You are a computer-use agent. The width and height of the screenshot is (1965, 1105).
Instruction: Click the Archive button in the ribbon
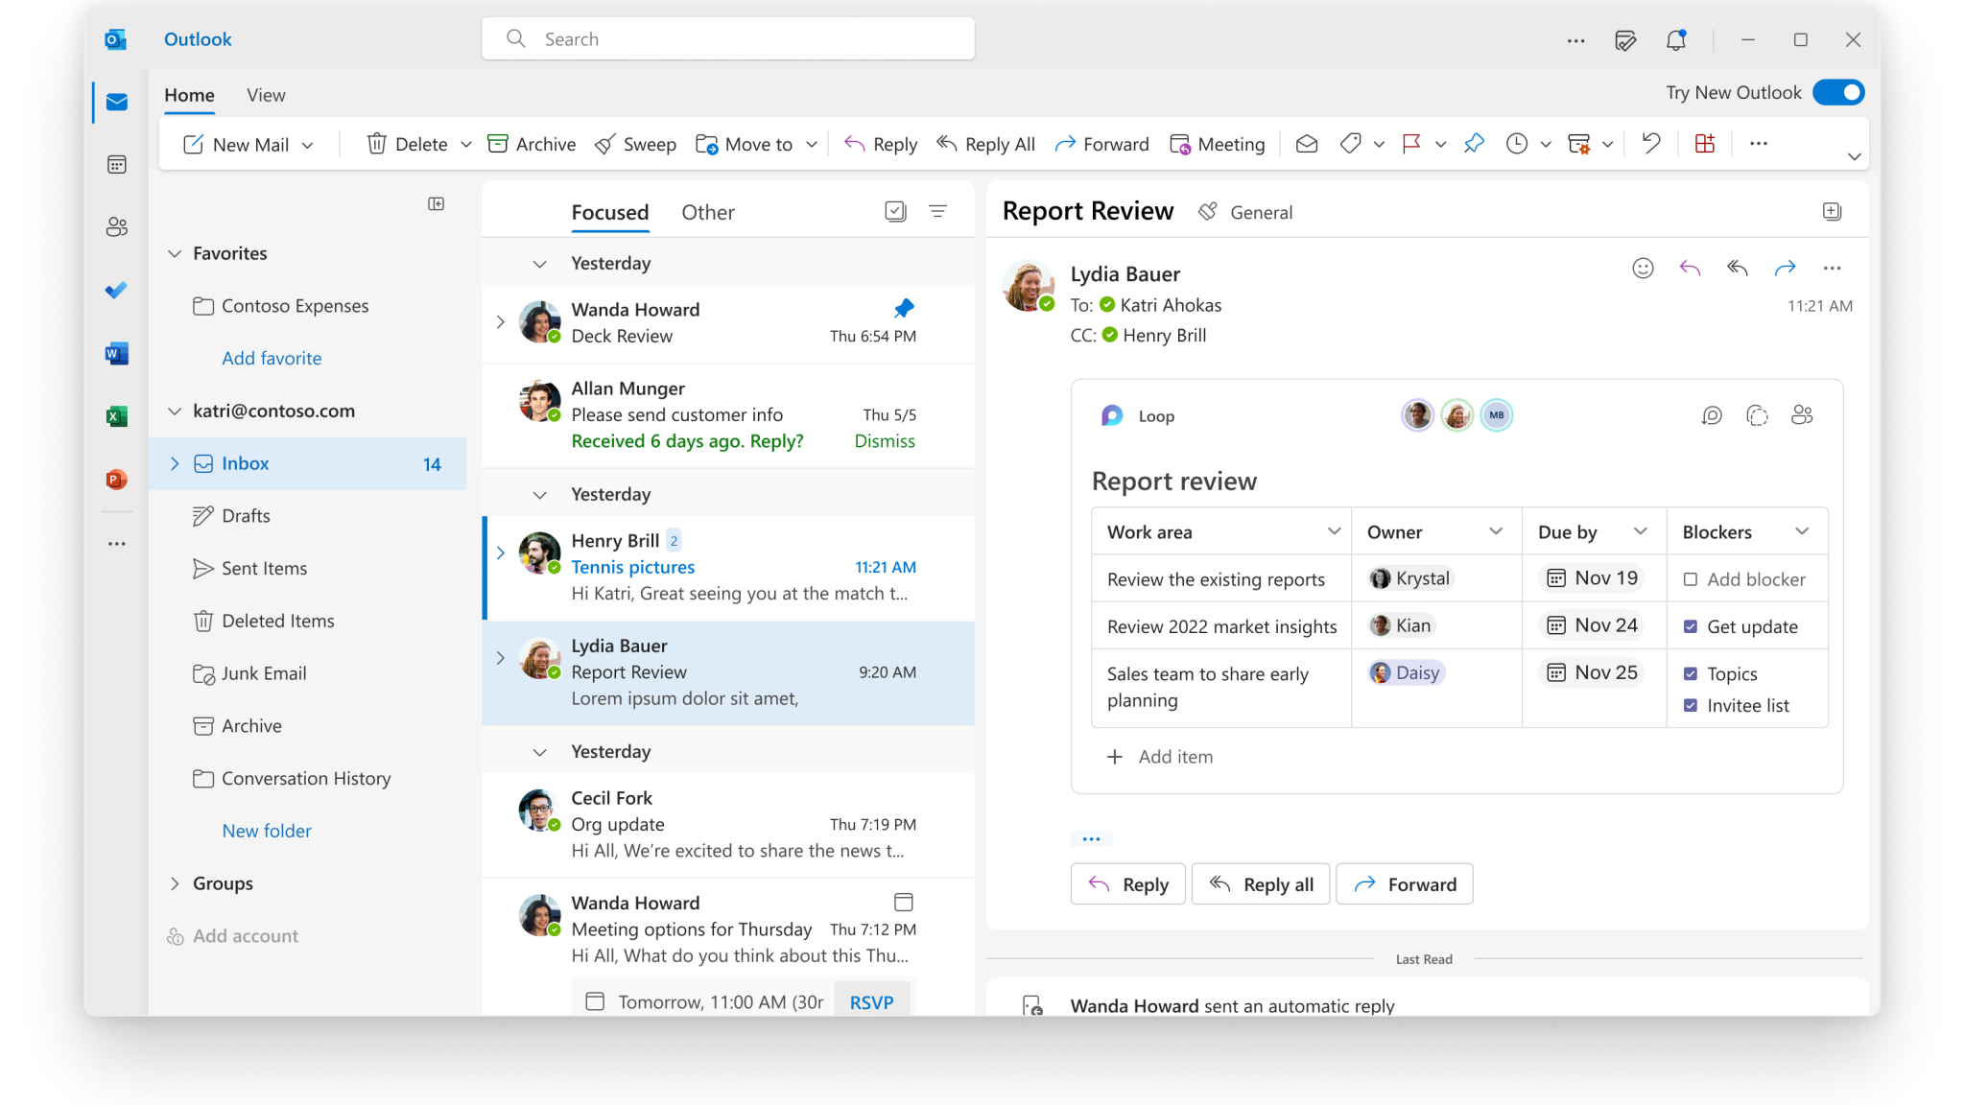532,145
